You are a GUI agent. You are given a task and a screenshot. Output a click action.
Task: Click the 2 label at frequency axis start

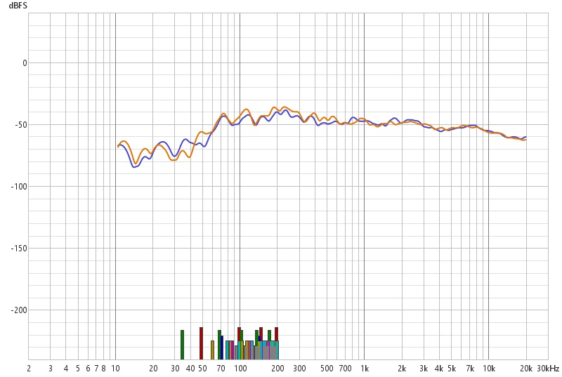[29, 368]
